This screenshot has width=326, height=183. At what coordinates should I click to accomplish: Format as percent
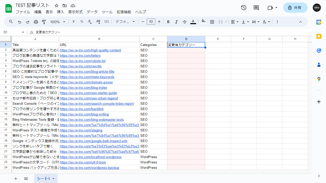point(82,22)
